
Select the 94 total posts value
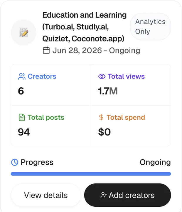click(24, 132)
